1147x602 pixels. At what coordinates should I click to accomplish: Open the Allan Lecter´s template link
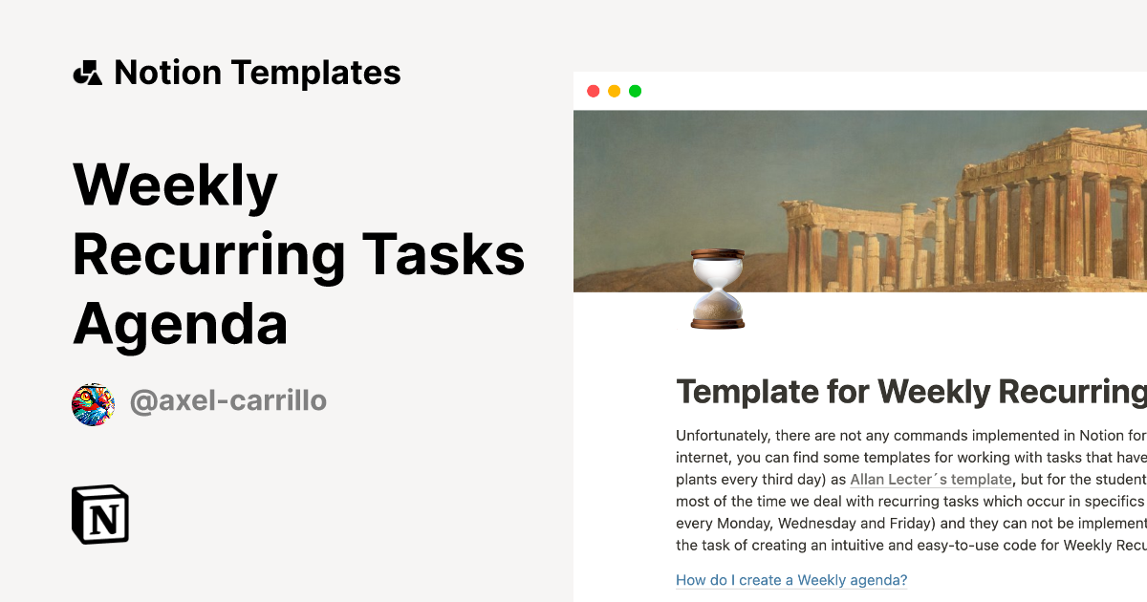[x=932, y=479]
